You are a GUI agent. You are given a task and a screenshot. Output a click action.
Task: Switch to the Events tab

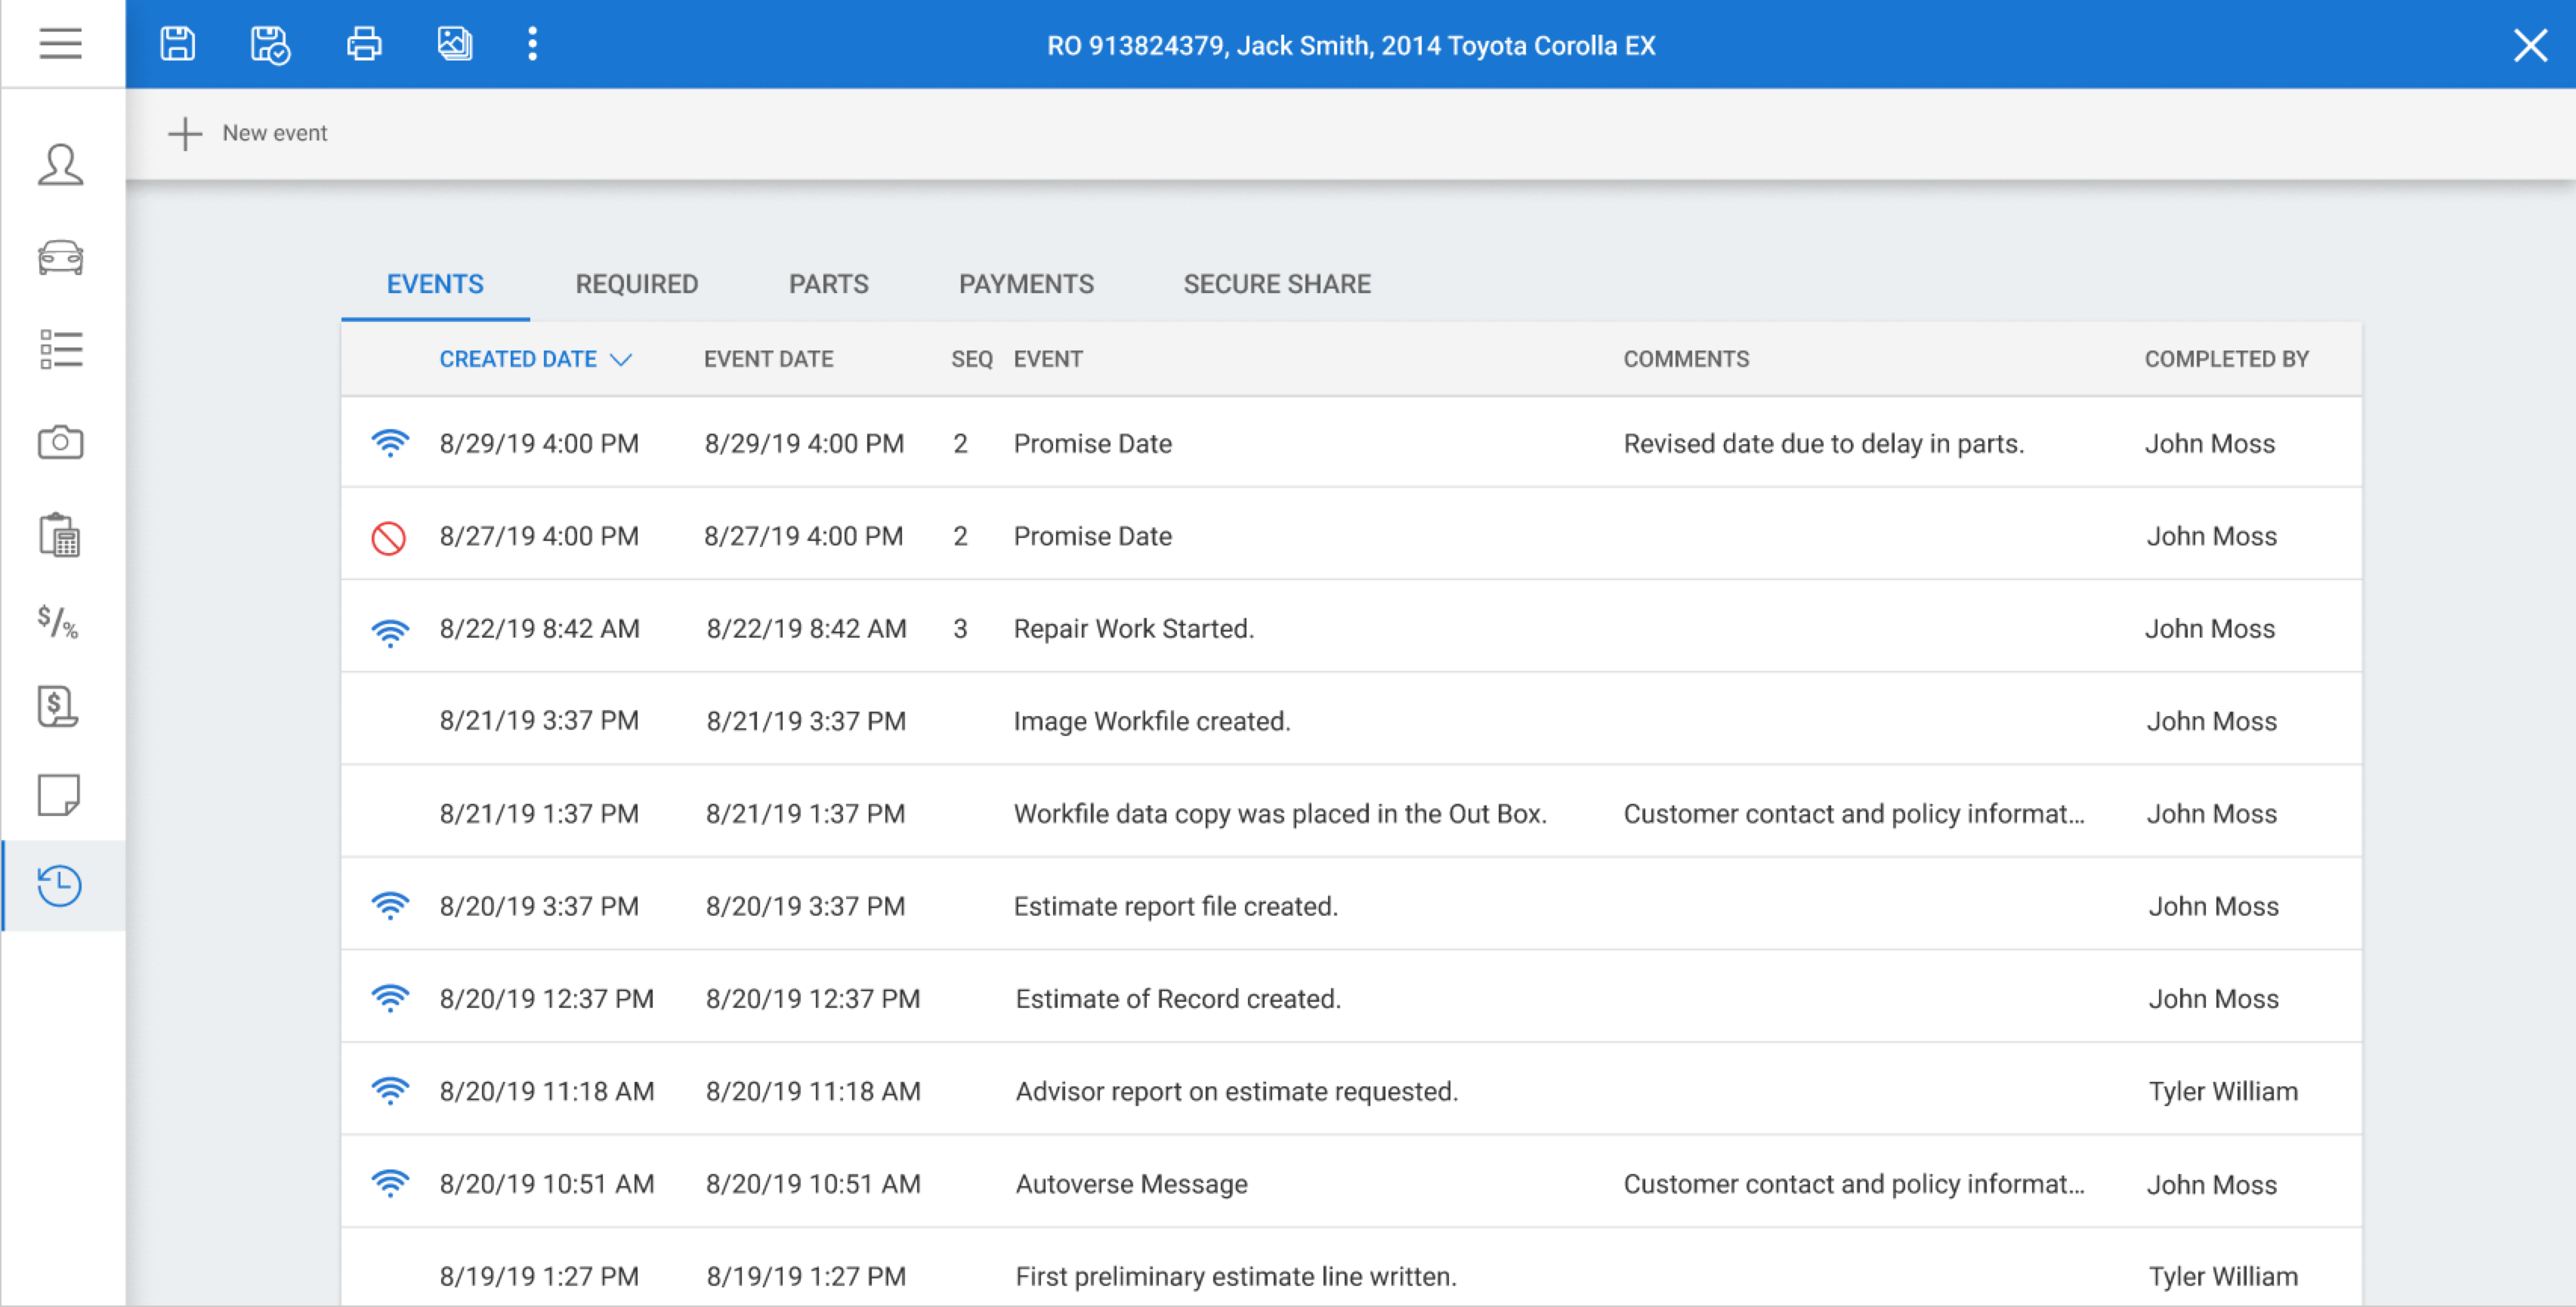tap(435, 284)
